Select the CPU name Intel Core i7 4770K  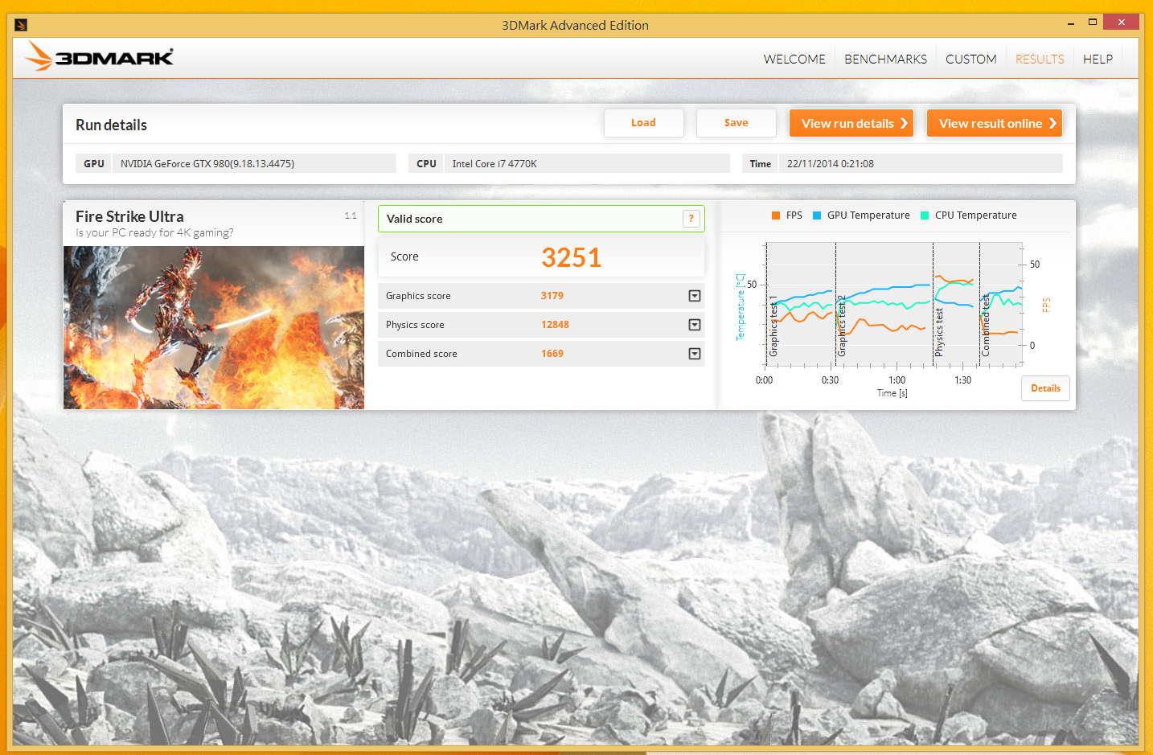tap(494, 164)
